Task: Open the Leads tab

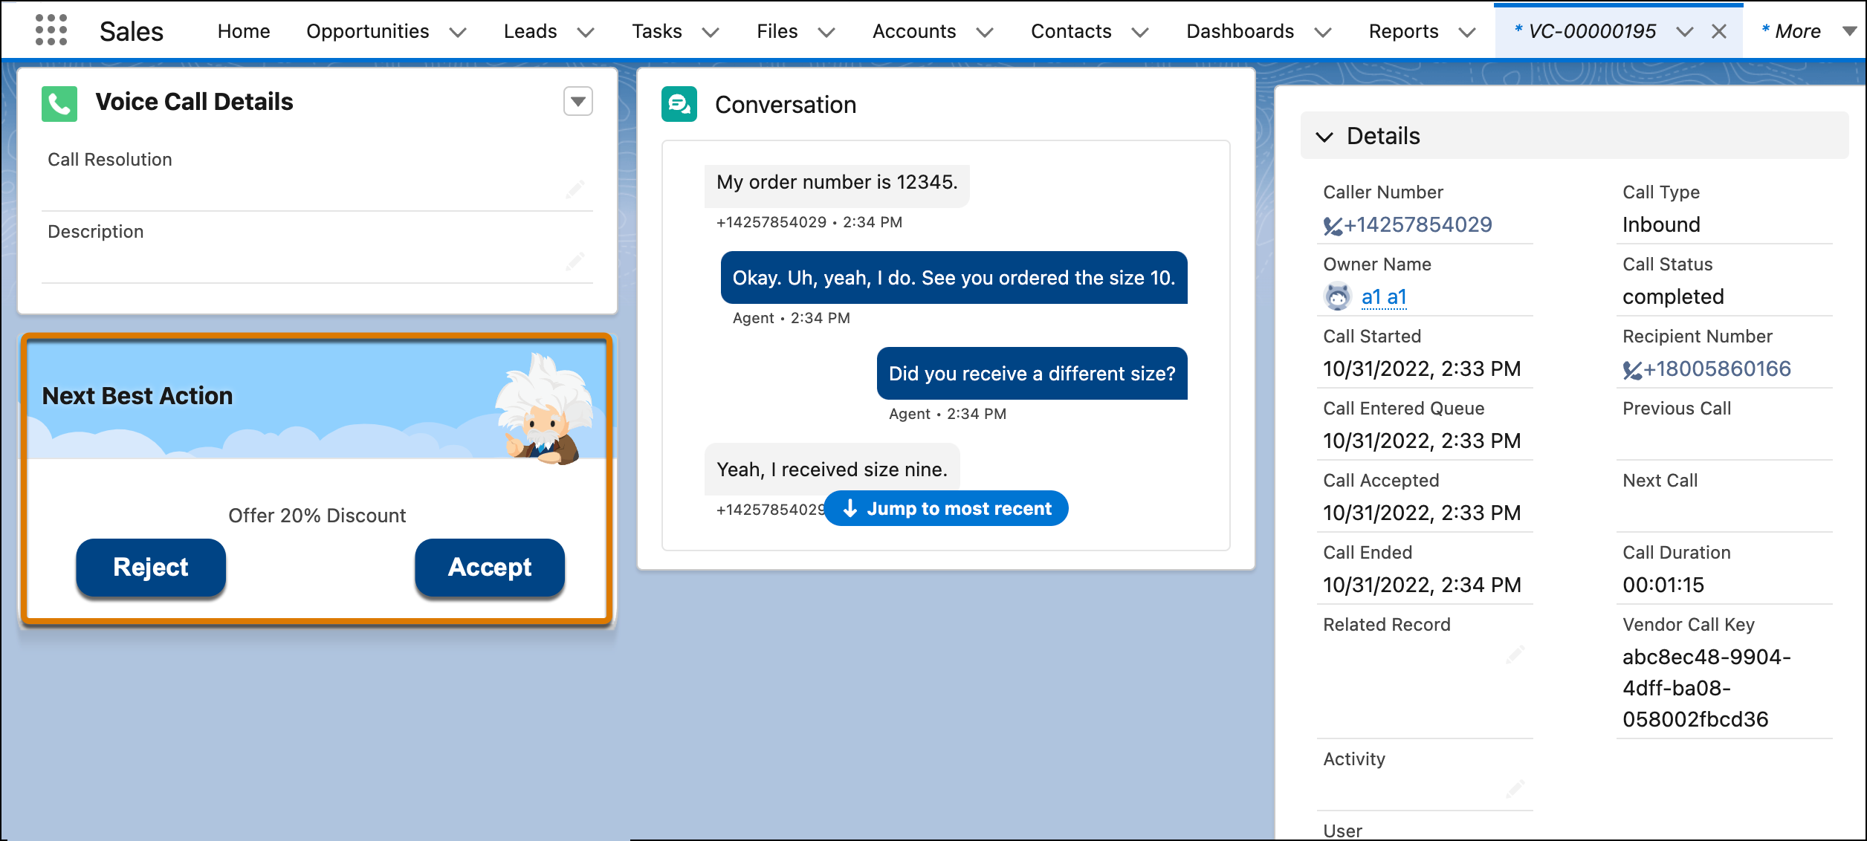Action: (530, 31)
